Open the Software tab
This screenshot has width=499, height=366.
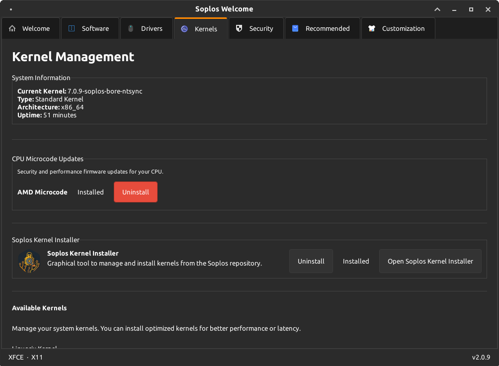click(x=90, y=28)
